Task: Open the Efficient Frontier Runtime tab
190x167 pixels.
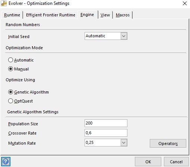Action: pos(51,15)
